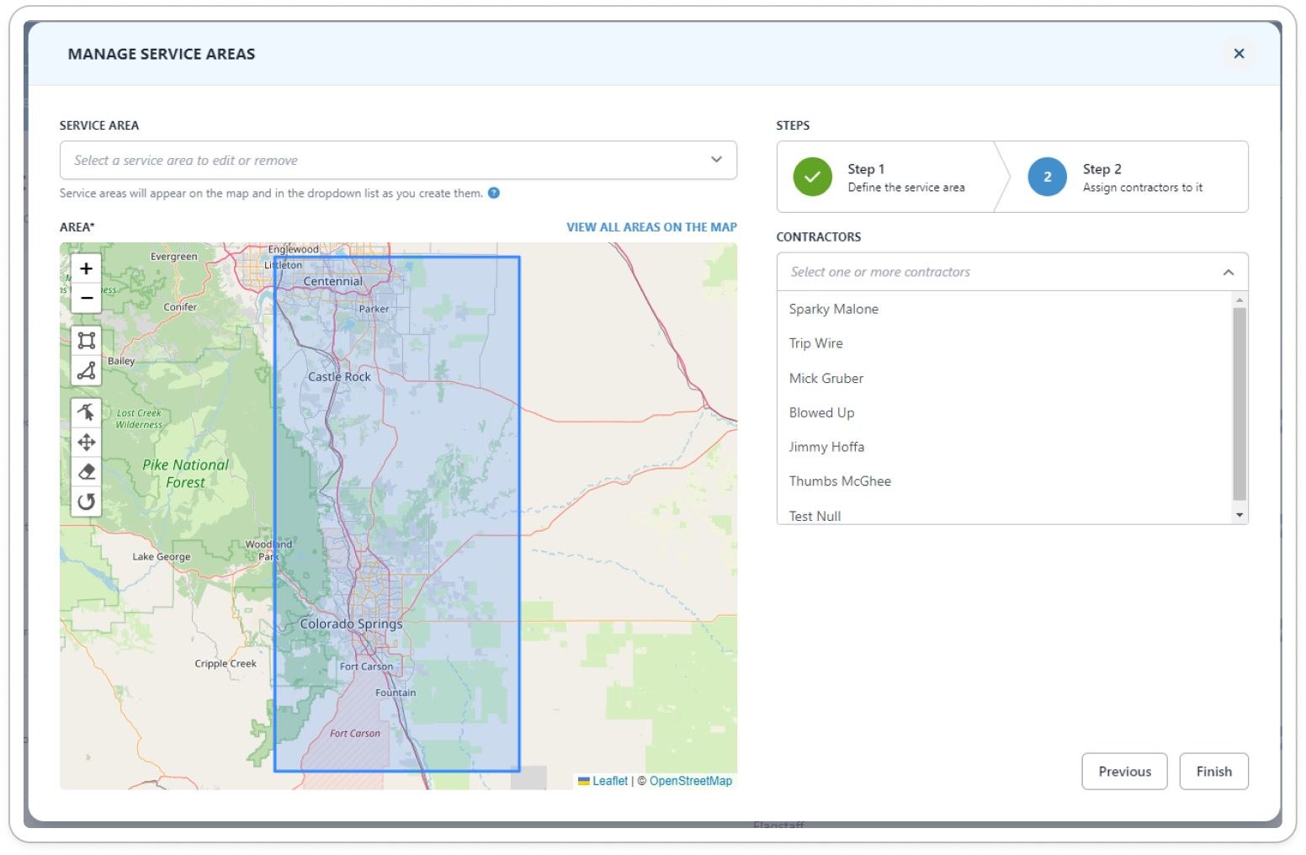Image resolution: width=1306 pixels, height=855 pixels.
Task: Click Castle Rock label on the map
Action: click(339, 377)
